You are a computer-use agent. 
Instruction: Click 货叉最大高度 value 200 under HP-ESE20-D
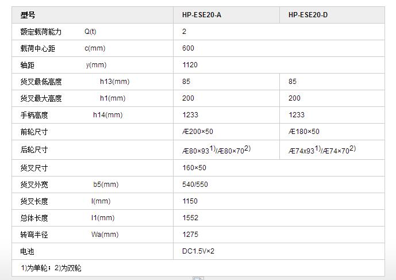coord(294,98)
